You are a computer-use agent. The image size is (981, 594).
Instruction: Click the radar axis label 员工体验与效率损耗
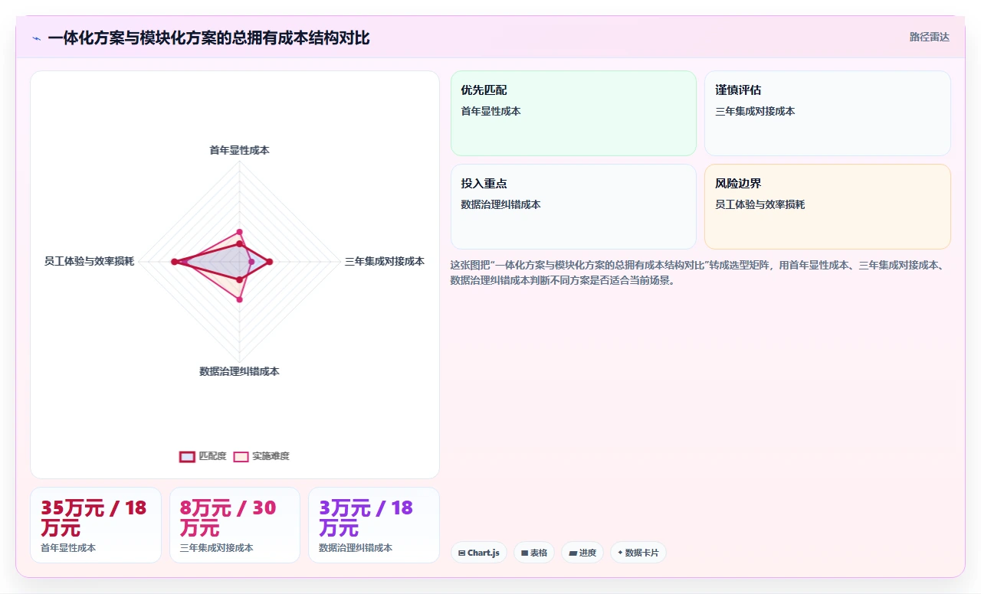[x=89, y=262]
